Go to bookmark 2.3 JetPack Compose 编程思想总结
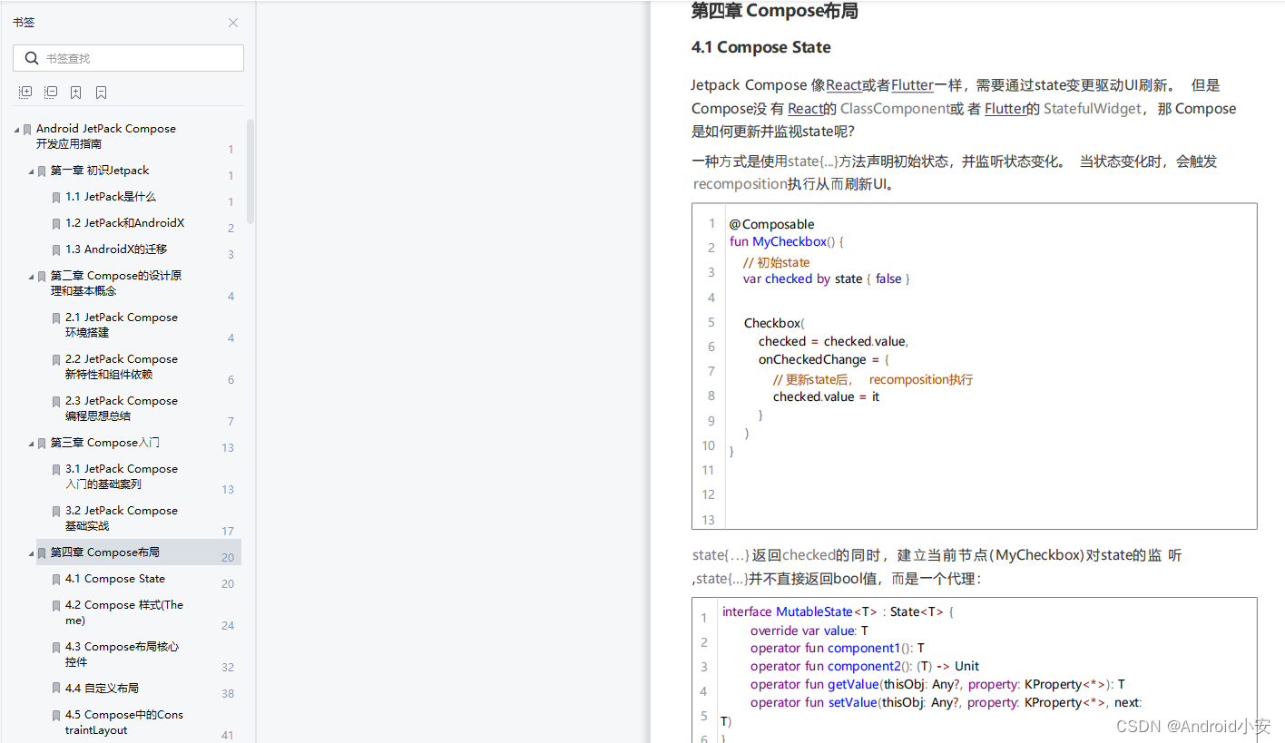The width and height of the screenshot is (1285, 743). tap(122, 408)
